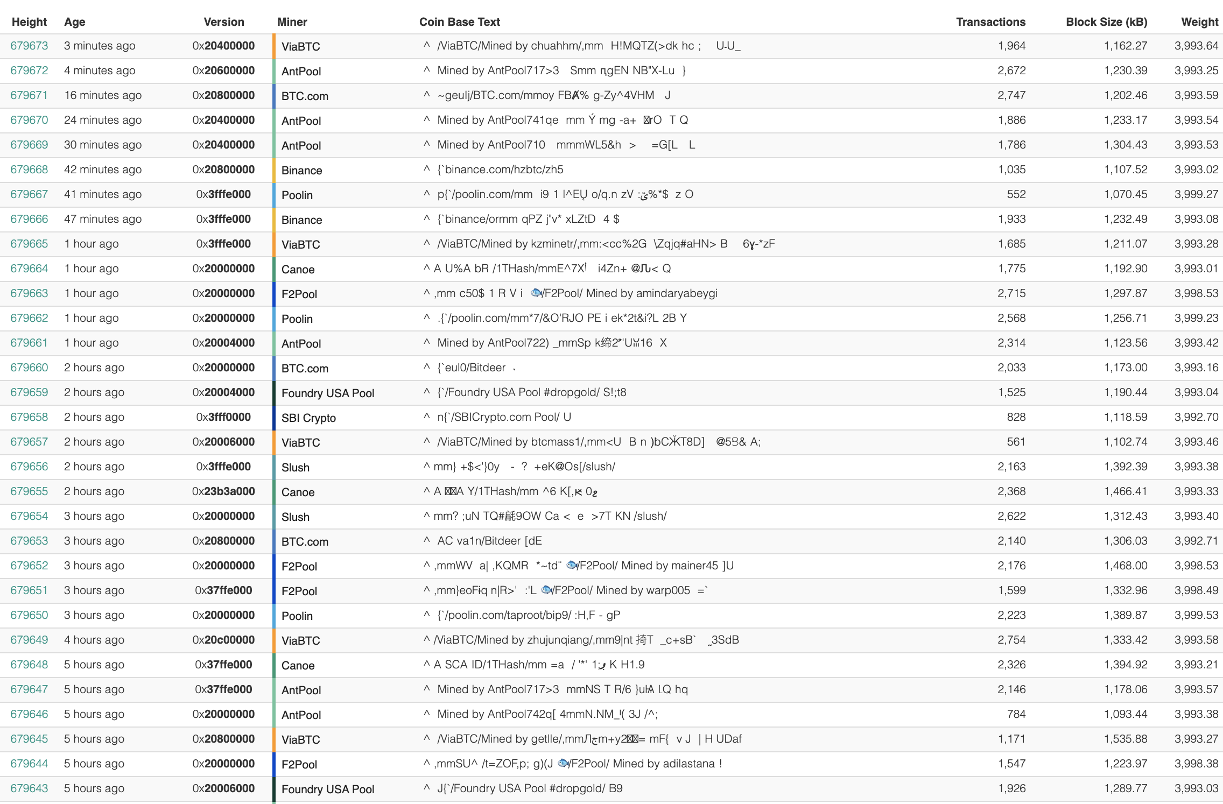Open block 679663 details

[29, 293]
